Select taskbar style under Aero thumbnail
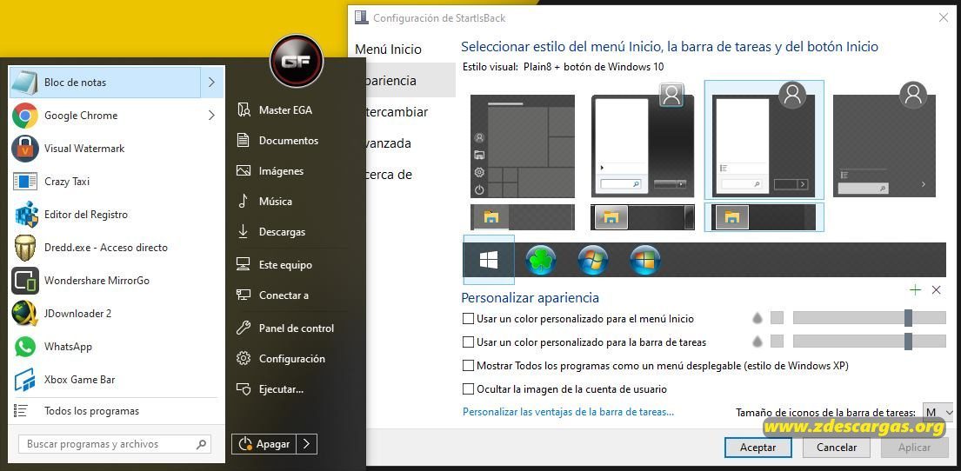The width and height of the screenshot is (961, 471). pos(643,217)
